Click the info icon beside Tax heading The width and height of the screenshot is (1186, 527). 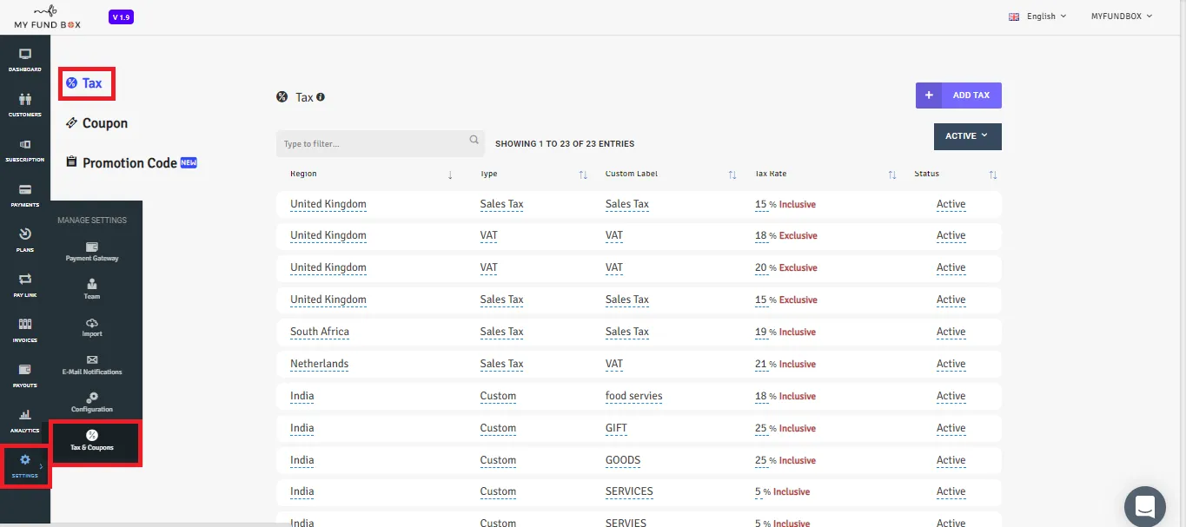click(321, 97)
